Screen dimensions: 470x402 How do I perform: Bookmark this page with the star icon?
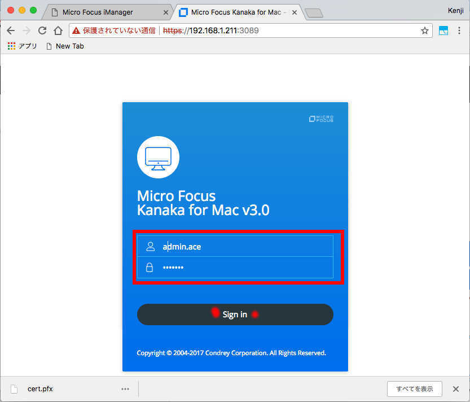click(424, 30)
